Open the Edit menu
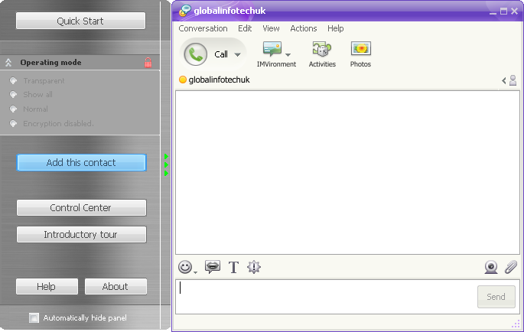The image size is (524, 332). (245, 28)
